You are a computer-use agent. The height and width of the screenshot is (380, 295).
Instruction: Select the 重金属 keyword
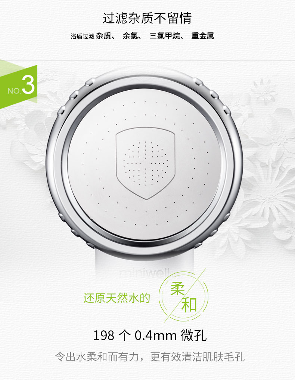coord(202,36)
